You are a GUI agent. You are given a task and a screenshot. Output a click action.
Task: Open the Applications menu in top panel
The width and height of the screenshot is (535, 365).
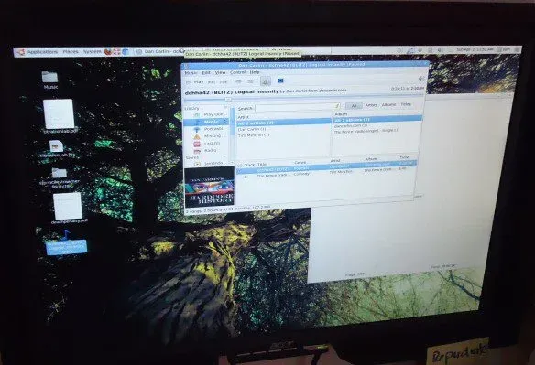[42, 52]
